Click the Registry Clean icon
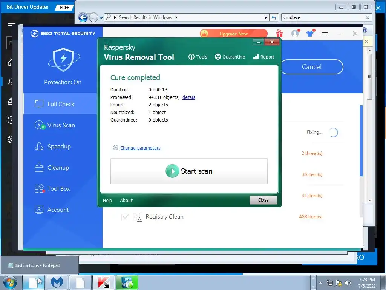 point(137,217)
